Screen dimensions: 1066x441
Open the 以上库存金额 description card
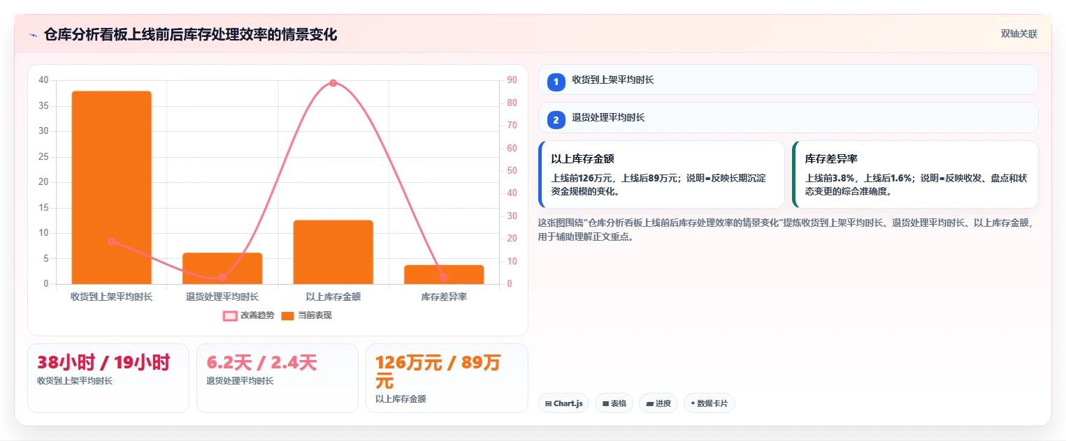click(661, 174)
